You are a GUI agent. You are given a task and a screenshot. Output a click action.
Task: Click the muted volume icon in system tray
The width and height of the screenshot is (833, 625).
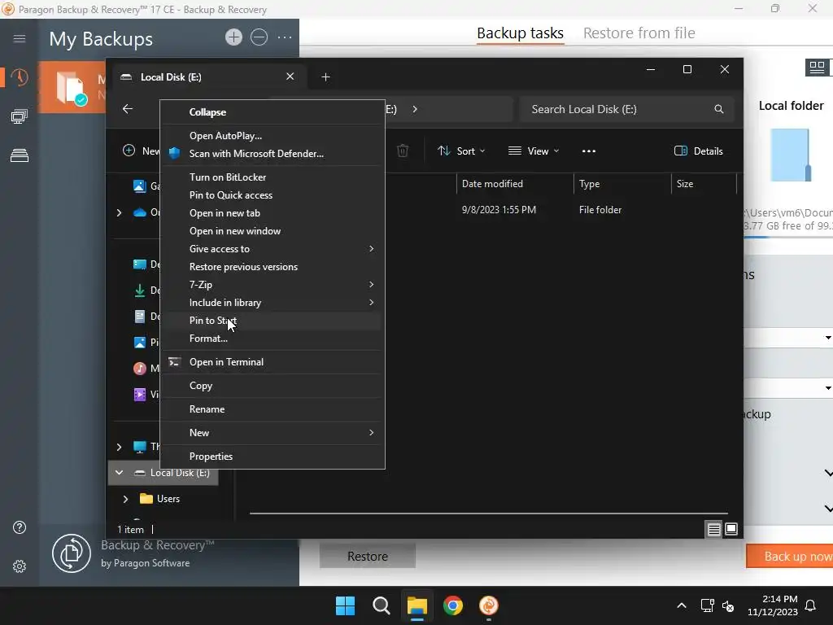click(x=728, y=605)
